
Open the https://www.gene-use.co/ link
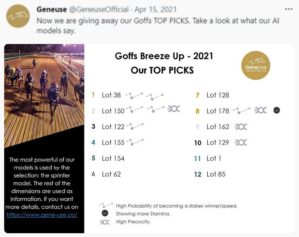click(42, 215)
